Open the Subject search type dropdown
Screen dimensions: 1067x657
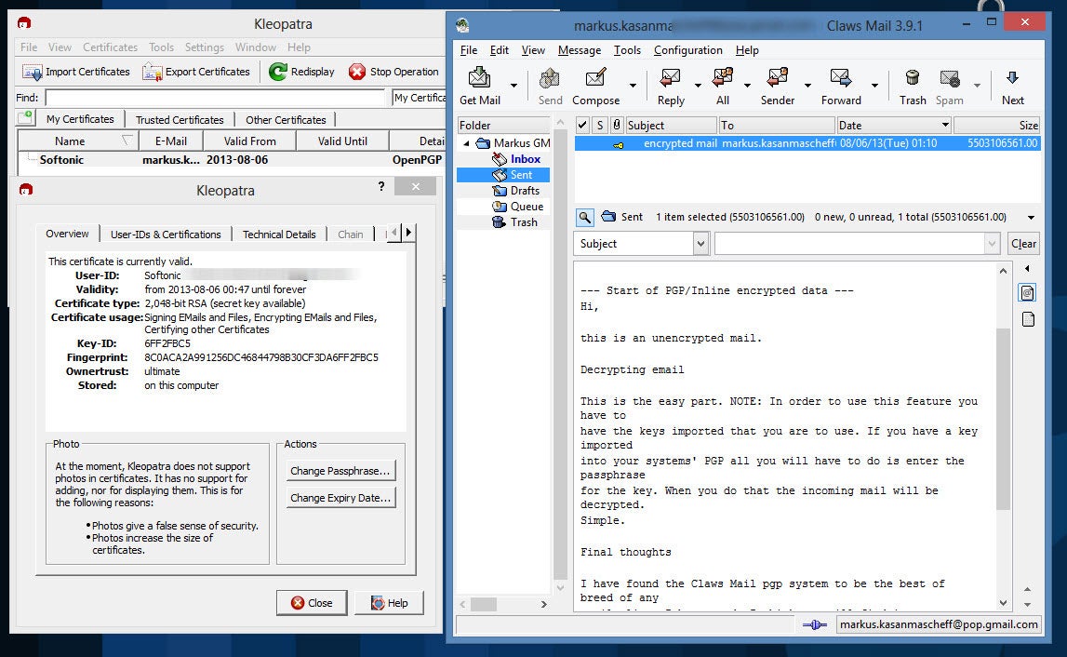pos(700,244)
